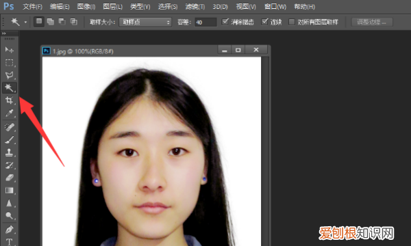411x246 pixels.
Task: Open the tool preset picker arrow
Action: click(25, 23)
